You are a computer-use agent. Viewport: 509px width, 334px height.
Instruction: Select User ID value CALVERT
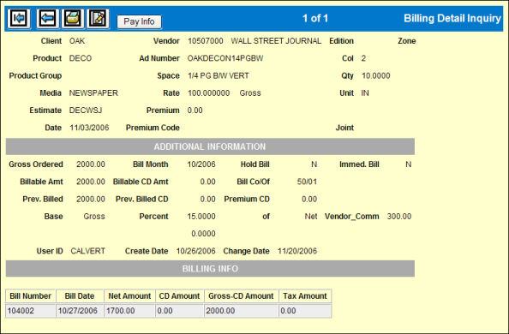coord(88,251)
